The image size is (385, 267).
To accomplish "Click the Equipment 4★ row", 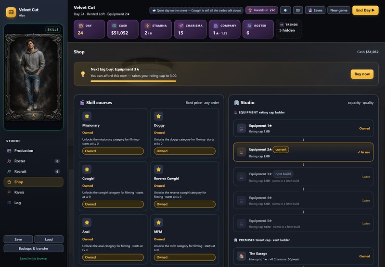I will tap(303, 200).
